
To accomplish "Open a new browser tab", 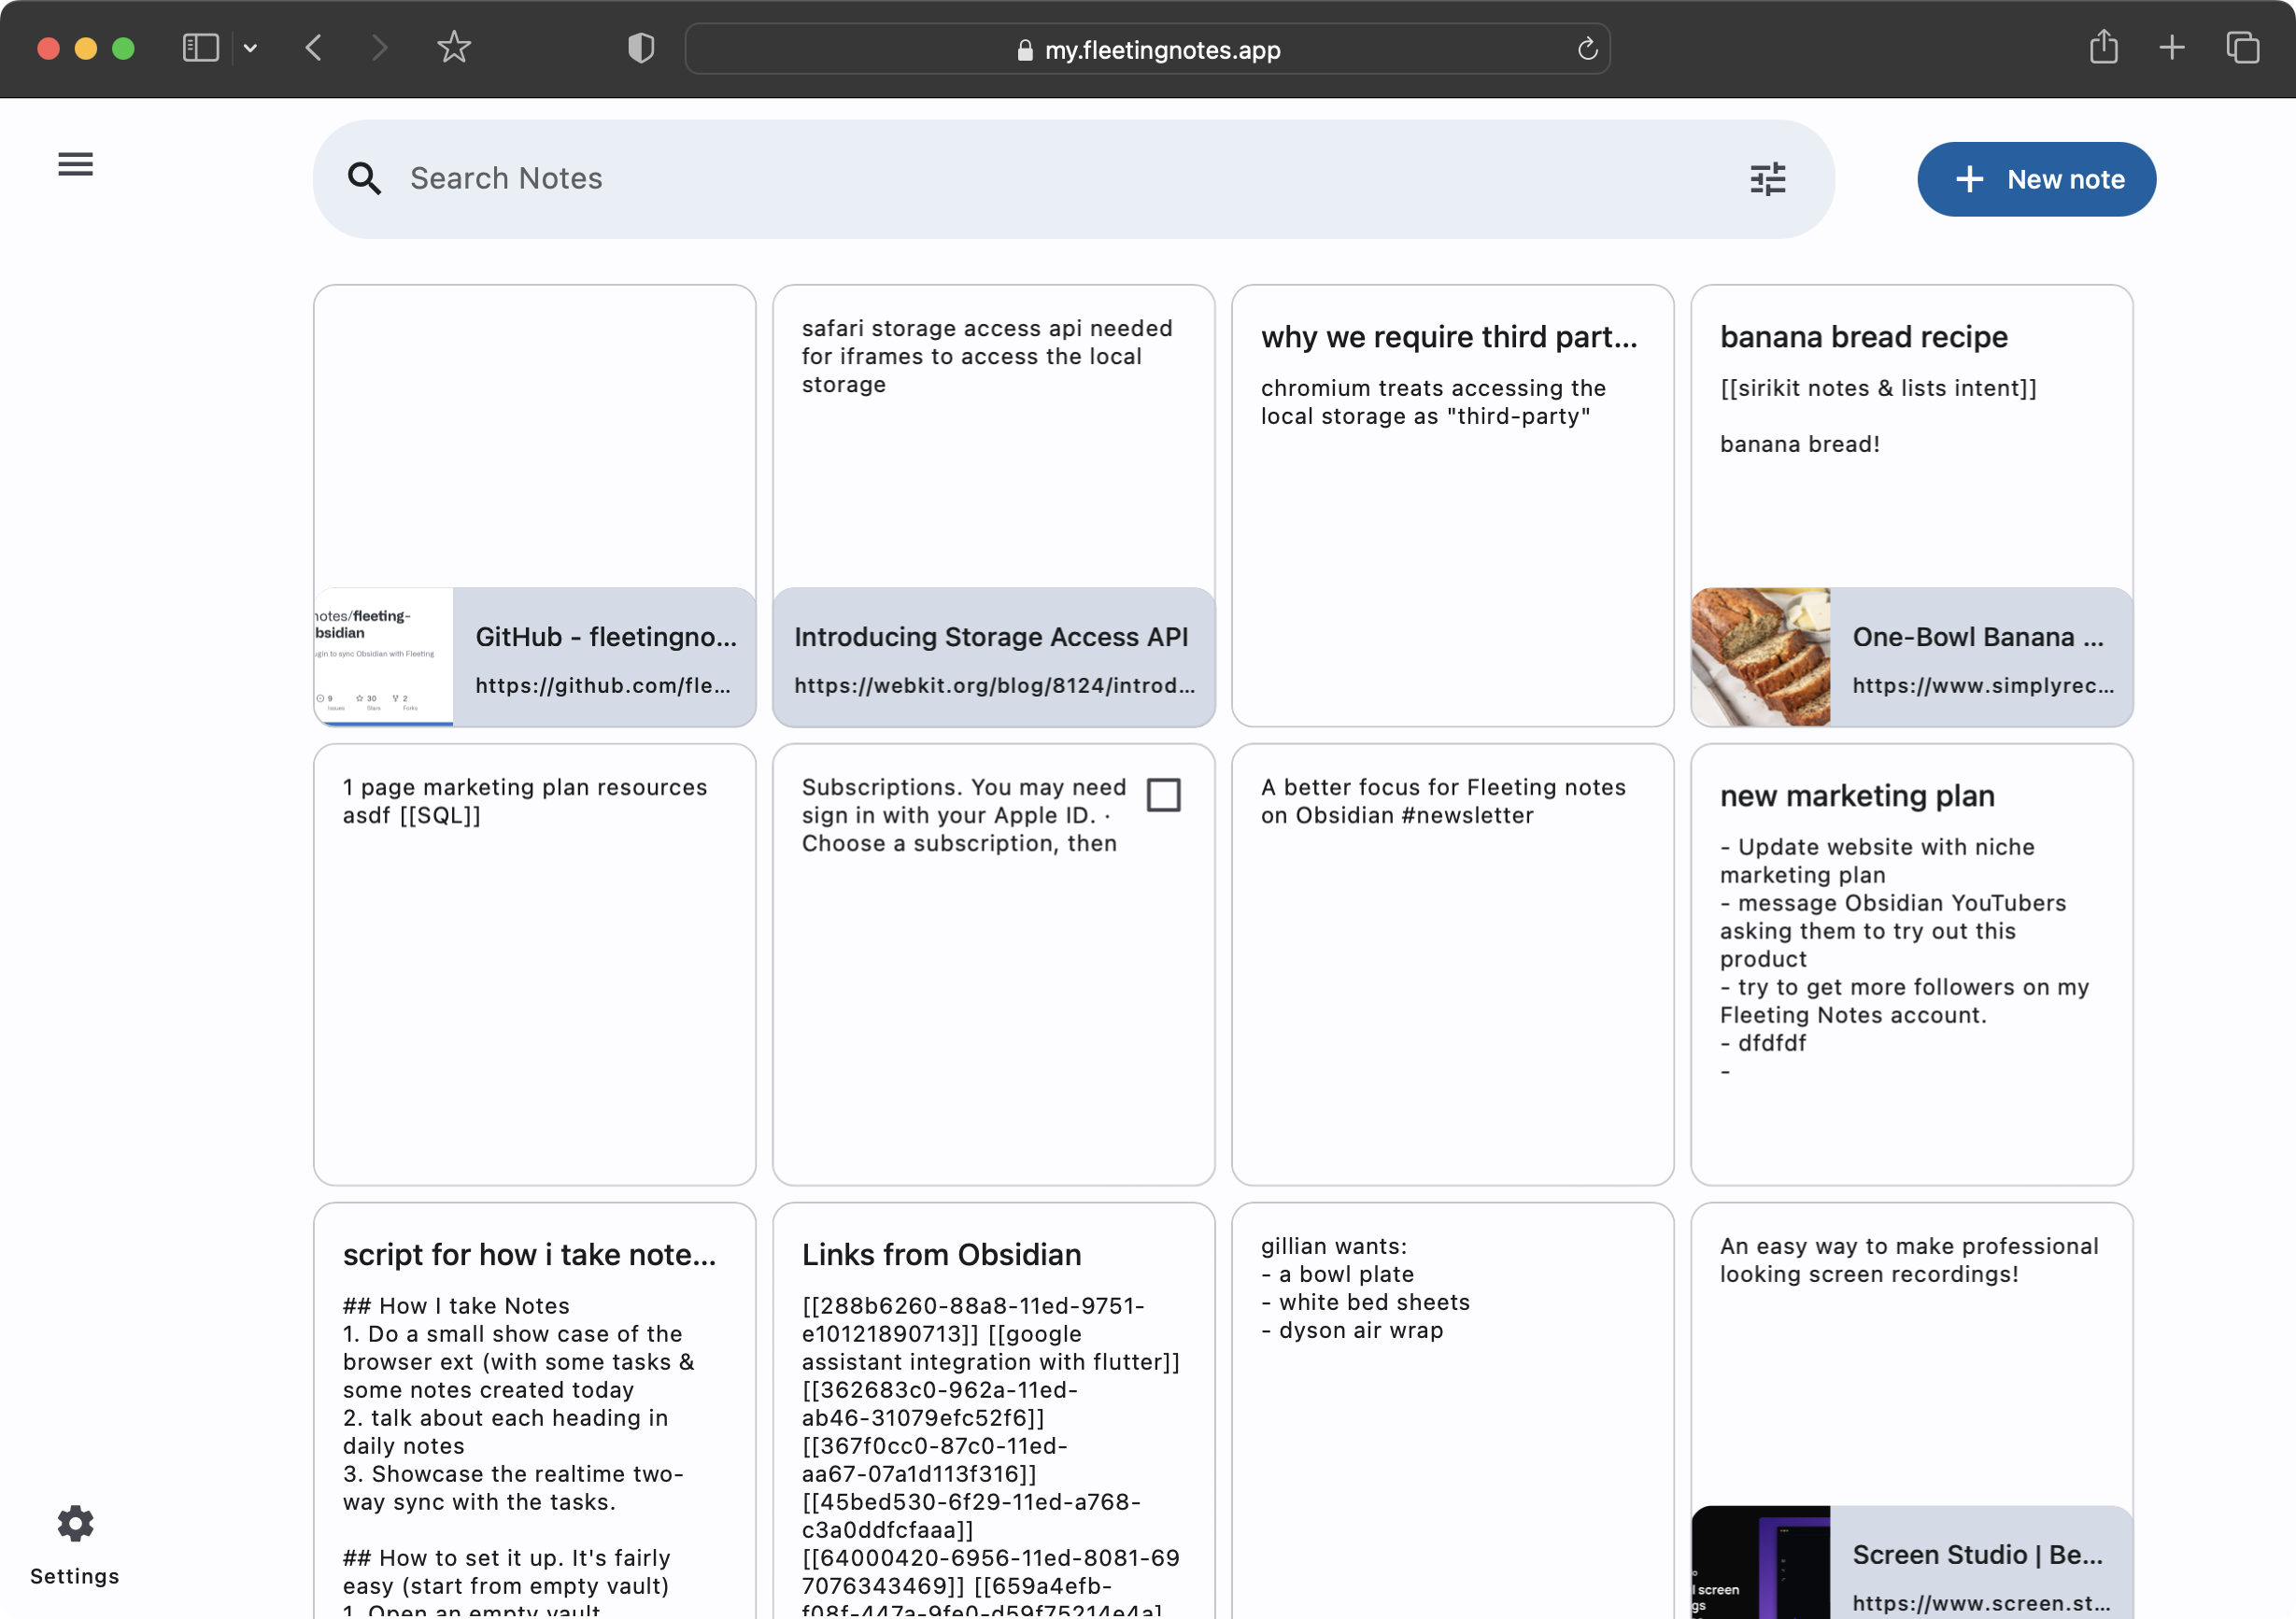I will 2171,47.
